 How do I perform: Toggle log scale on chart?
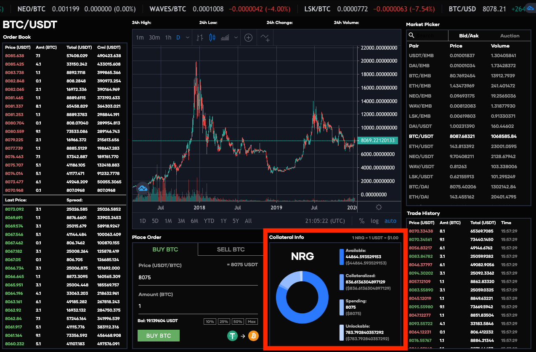pos(374,221)
